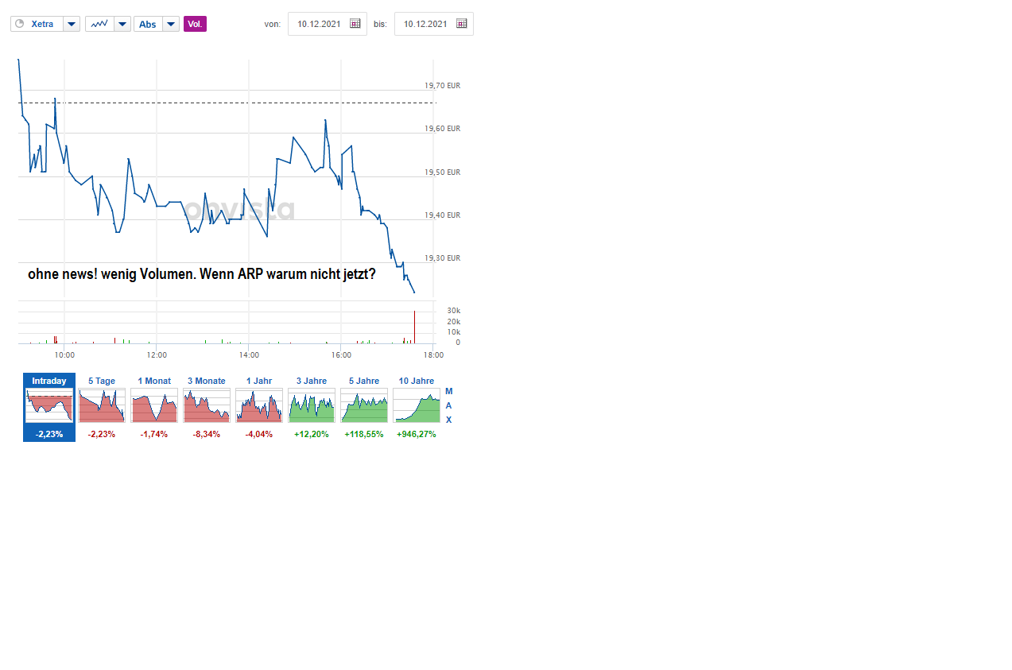1012x670 pixels.
Task: Click the +946,27% performance value
Action: (416, 434)
